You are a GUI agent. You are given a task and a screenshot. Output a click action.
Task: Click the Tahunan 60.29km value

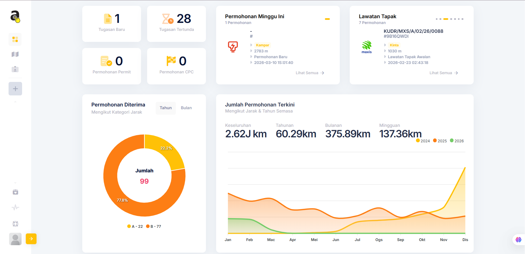pos(296,134)
